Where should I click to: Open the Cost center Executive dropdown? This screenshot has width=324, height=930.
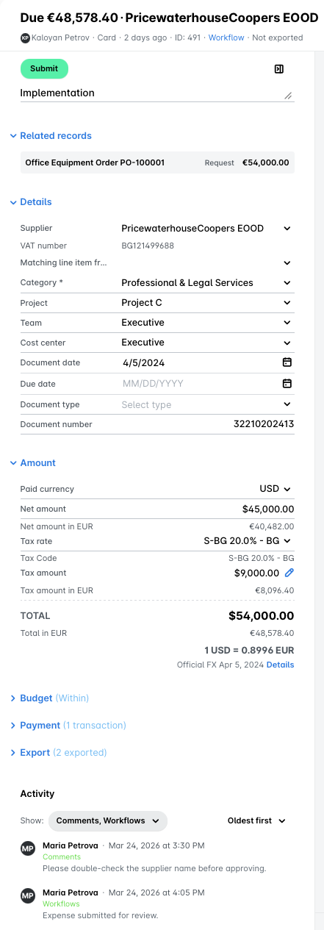(206, 343)
